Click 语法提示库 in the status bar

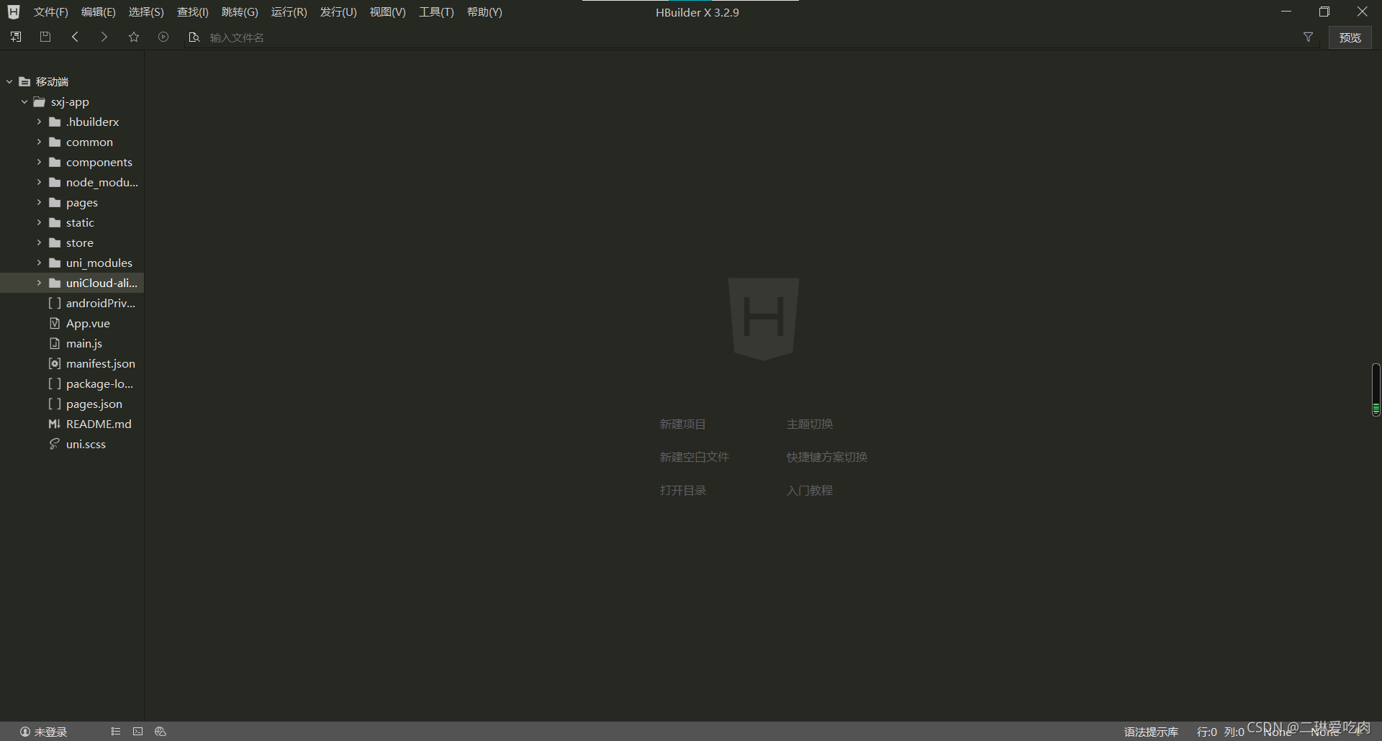click(1151, 732)
